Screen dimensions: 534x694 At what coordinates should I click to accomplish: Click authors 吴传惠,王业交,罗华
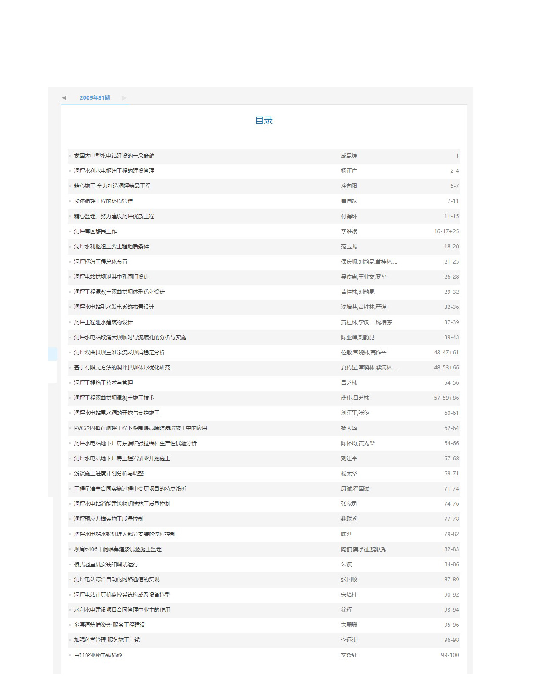tap(364, 277)
